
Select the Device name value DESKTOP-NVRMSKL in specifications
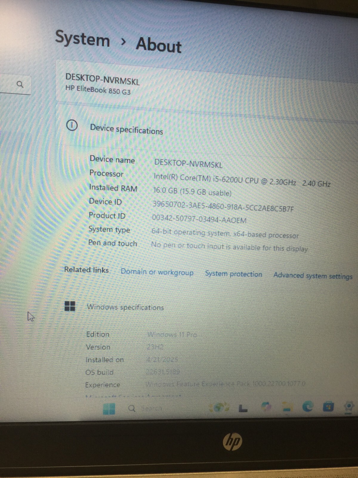pos(188,163)
